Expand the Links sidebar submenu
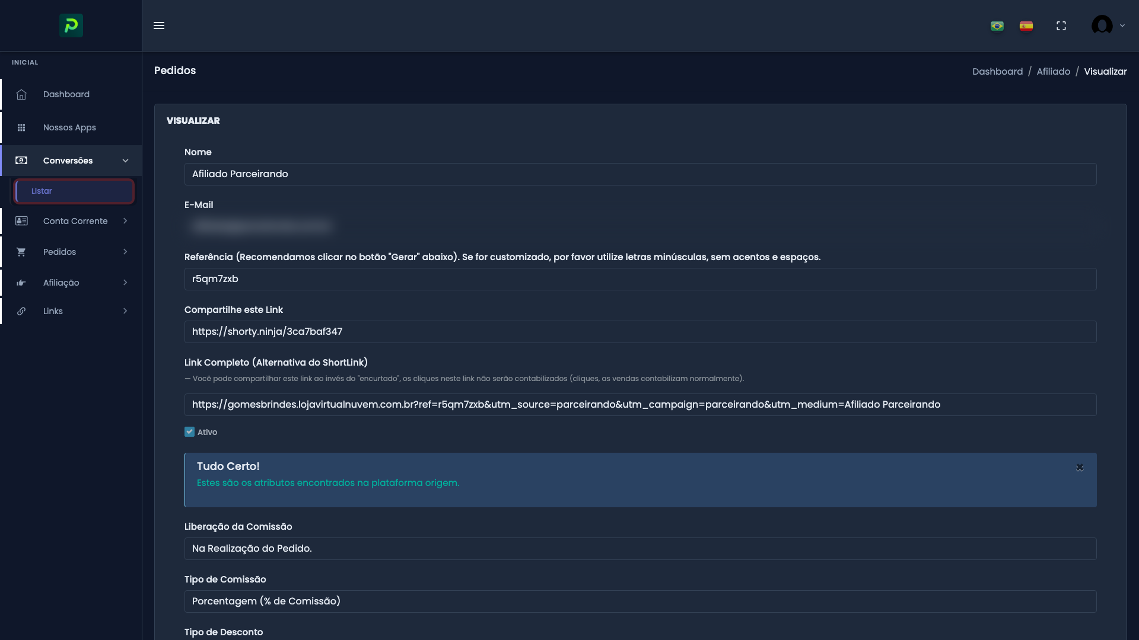The height and width of the screenshot is (640, 1139). click(125, 311)
